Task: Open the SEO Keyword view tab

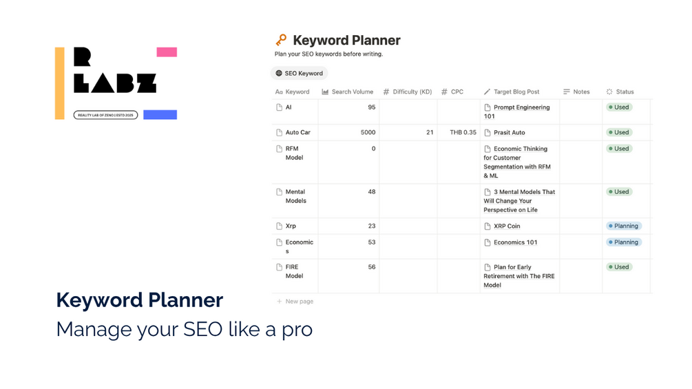Action: click(300, 73)
